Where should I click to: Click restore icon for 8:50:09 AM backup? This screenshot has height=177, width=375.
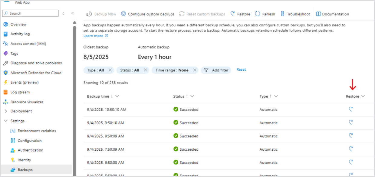pyautogui.click(x=351, y=136)
